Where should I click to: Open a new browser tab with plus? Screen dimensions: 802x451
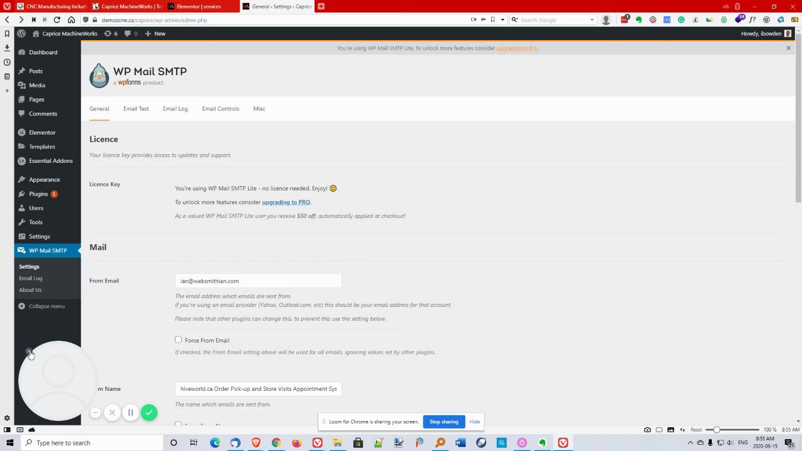pyautogui.click(x=321, y=6)
